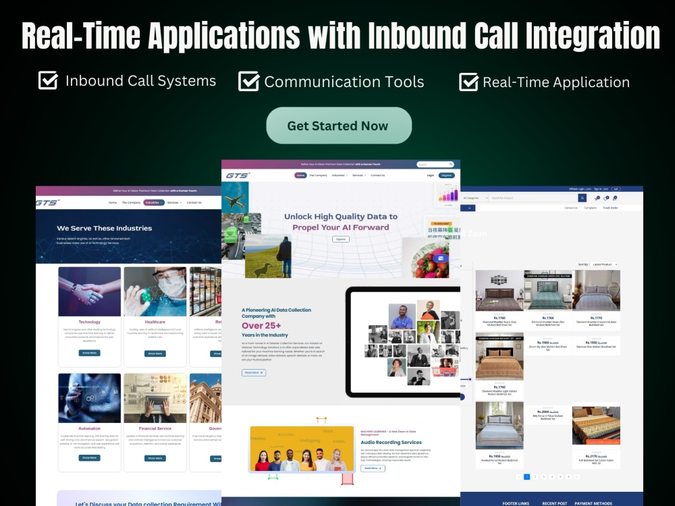Screen dimensions: 675x506
Task: Click Complaint link in shop page
Action: pyautogui.click(x=590, y=208)
